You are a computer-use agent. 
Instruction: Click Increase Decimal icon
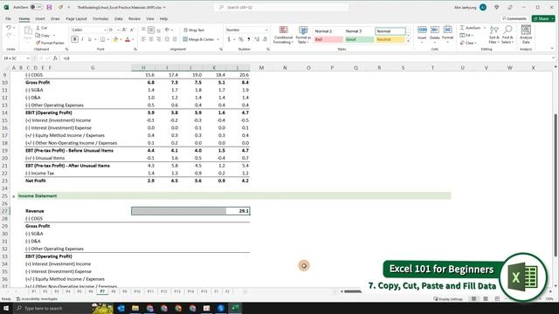257,39
